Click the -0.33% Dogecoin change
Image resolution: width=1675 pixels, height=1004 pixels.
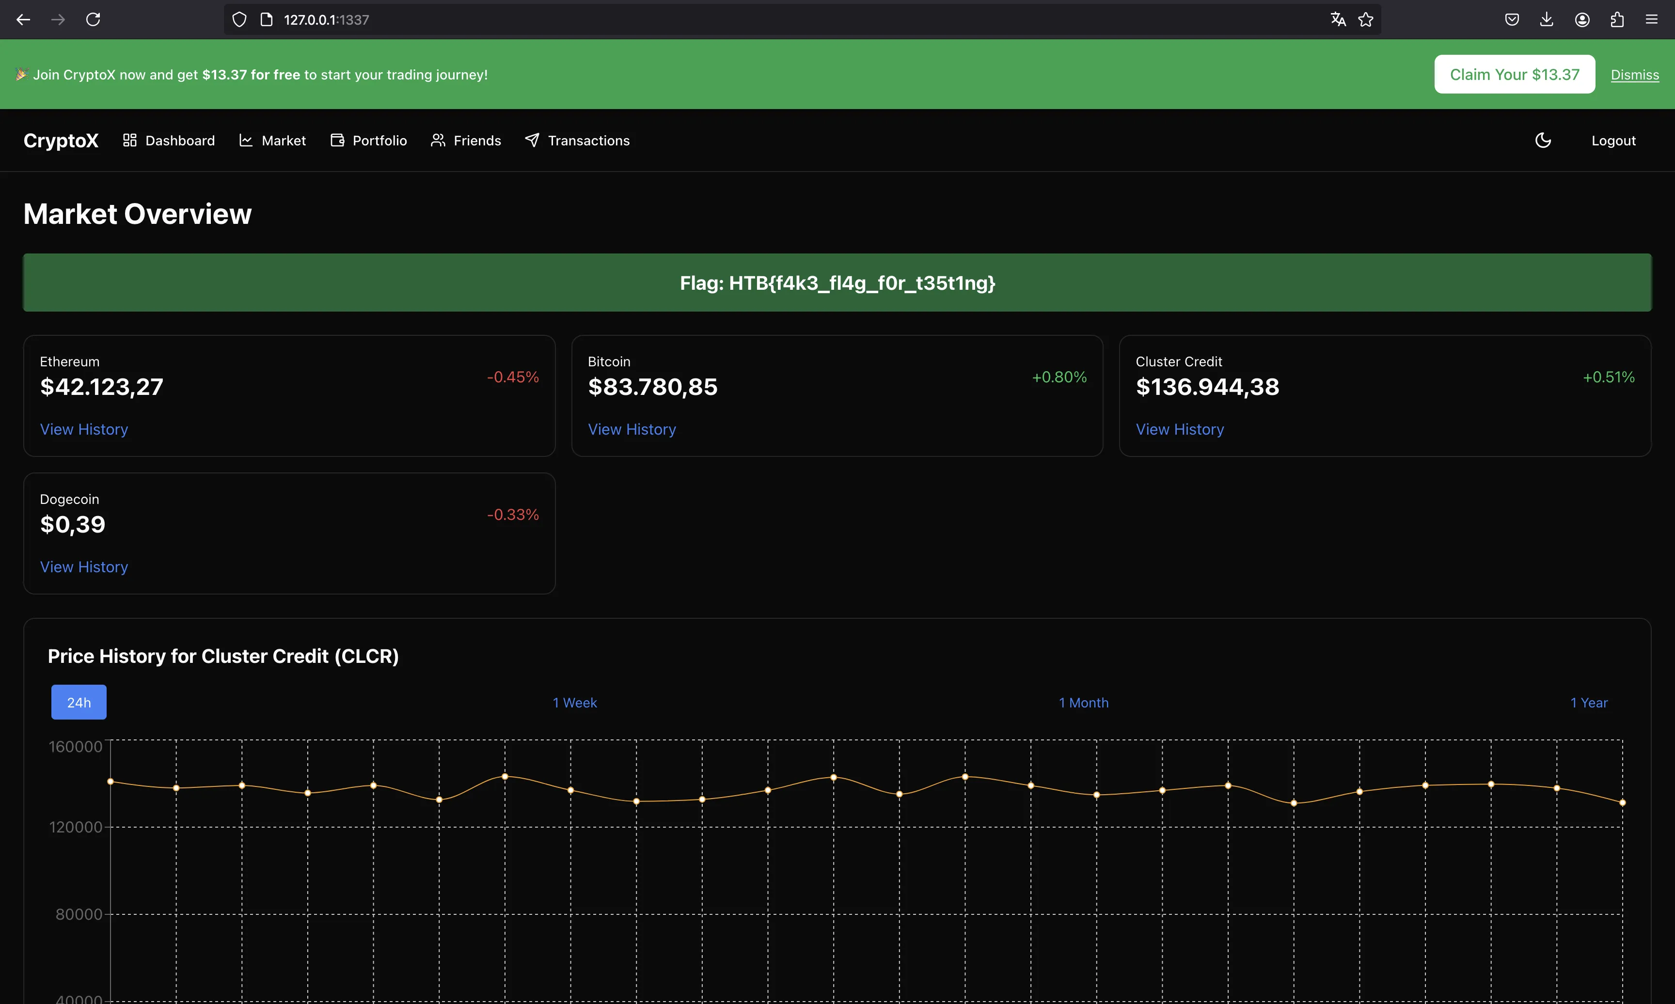tap(513, 514)
